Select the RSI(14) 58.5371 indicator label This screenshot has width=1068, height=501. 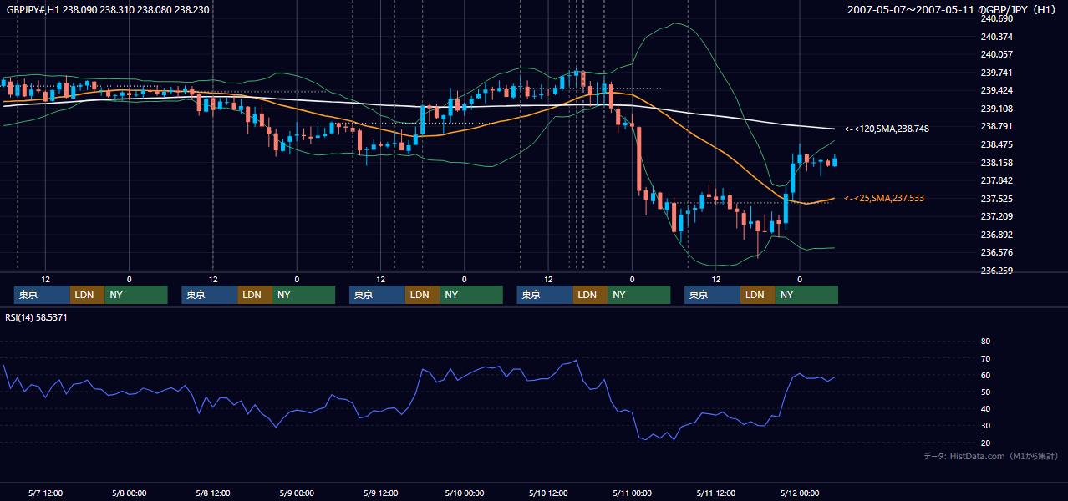(x=36, y=317)
